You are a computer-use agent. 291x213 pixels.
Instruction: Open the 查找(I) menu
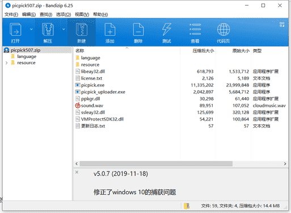[x=46, y=14]
